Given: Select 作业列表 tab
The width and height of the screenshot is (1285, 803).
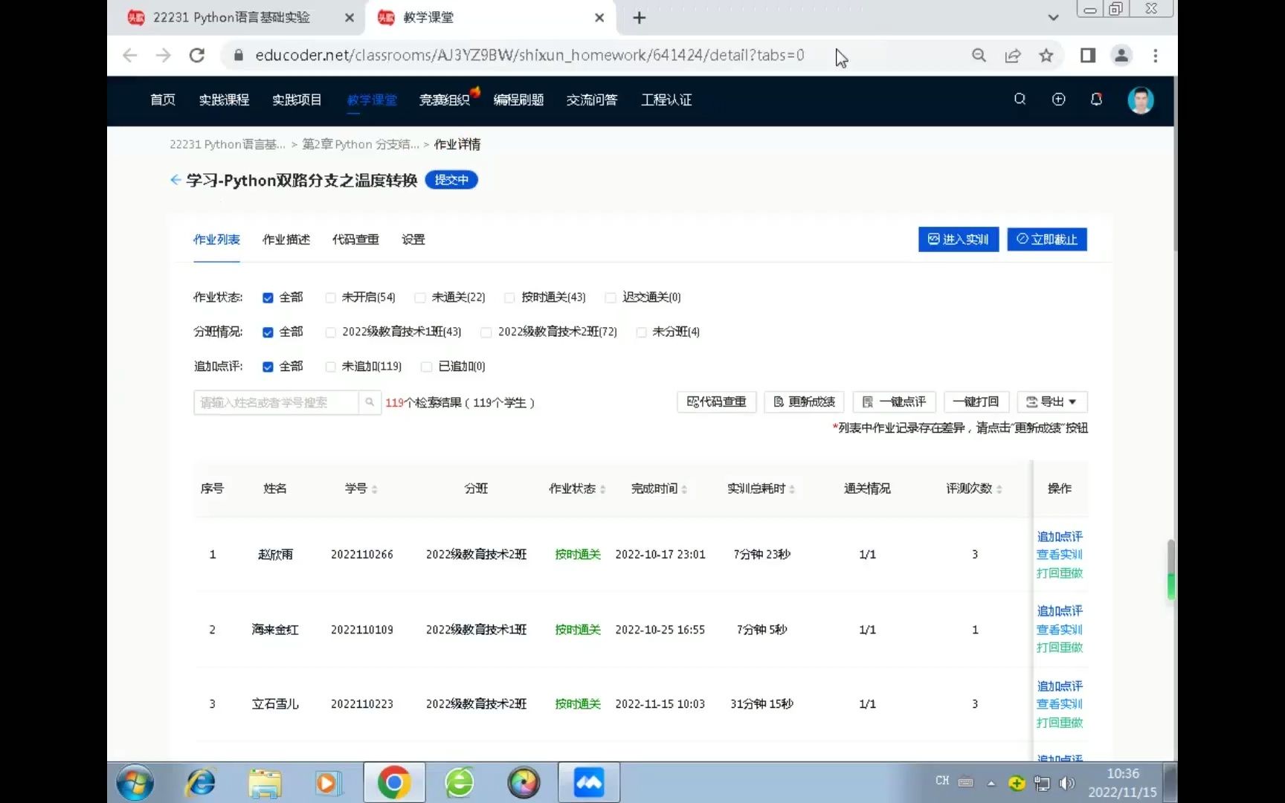Looking at the screenshot, I should tap(216, 239).
